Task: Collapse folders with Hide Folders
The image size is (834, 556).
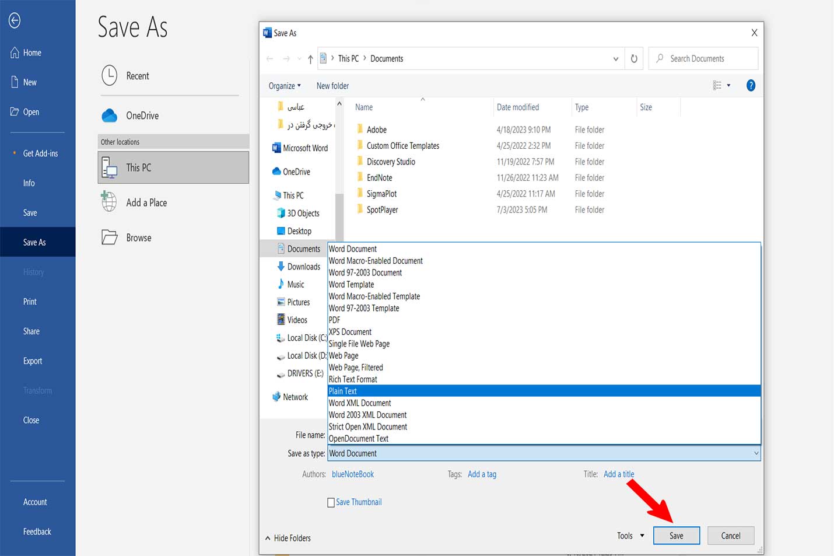Action: (x=288, y=538)
